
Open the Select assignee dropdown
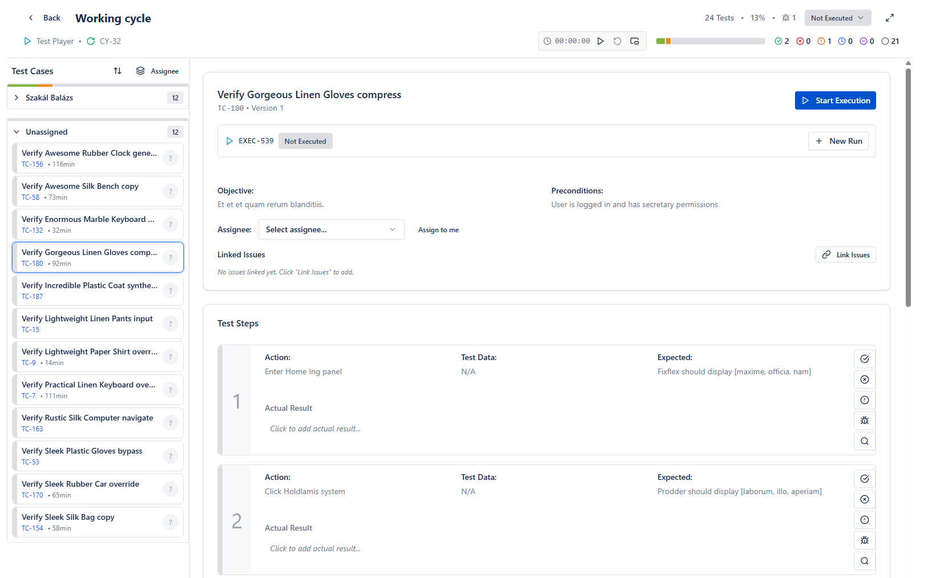(x=331, y=229)
